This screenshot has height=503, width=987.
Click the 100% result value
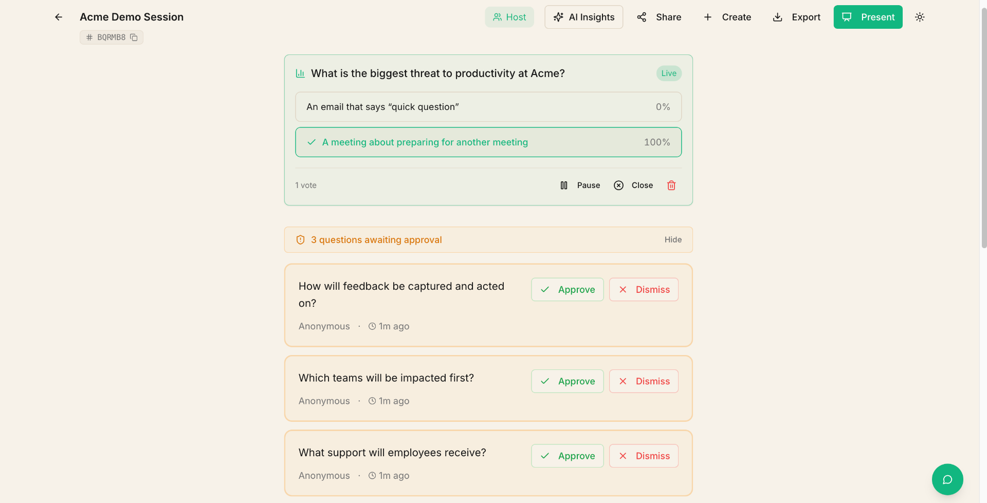(657, 142)
